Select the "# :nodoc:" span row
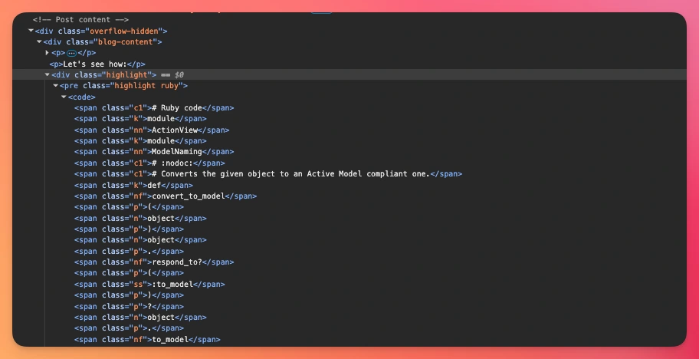This screenshot has width=699, height=359. click(149, 163)
